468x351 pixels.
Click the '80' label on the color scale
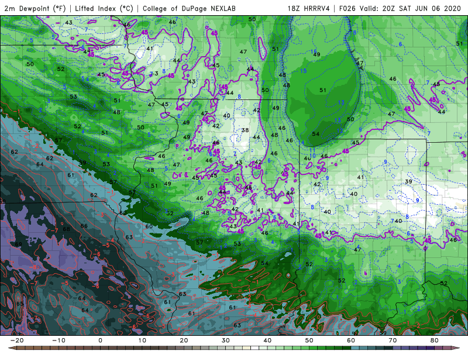(x=435, y=340)
